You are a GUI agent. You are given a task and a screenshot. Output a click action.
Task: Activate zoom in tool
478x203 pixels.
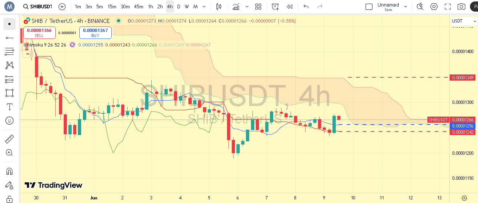[x=9, y=153]
